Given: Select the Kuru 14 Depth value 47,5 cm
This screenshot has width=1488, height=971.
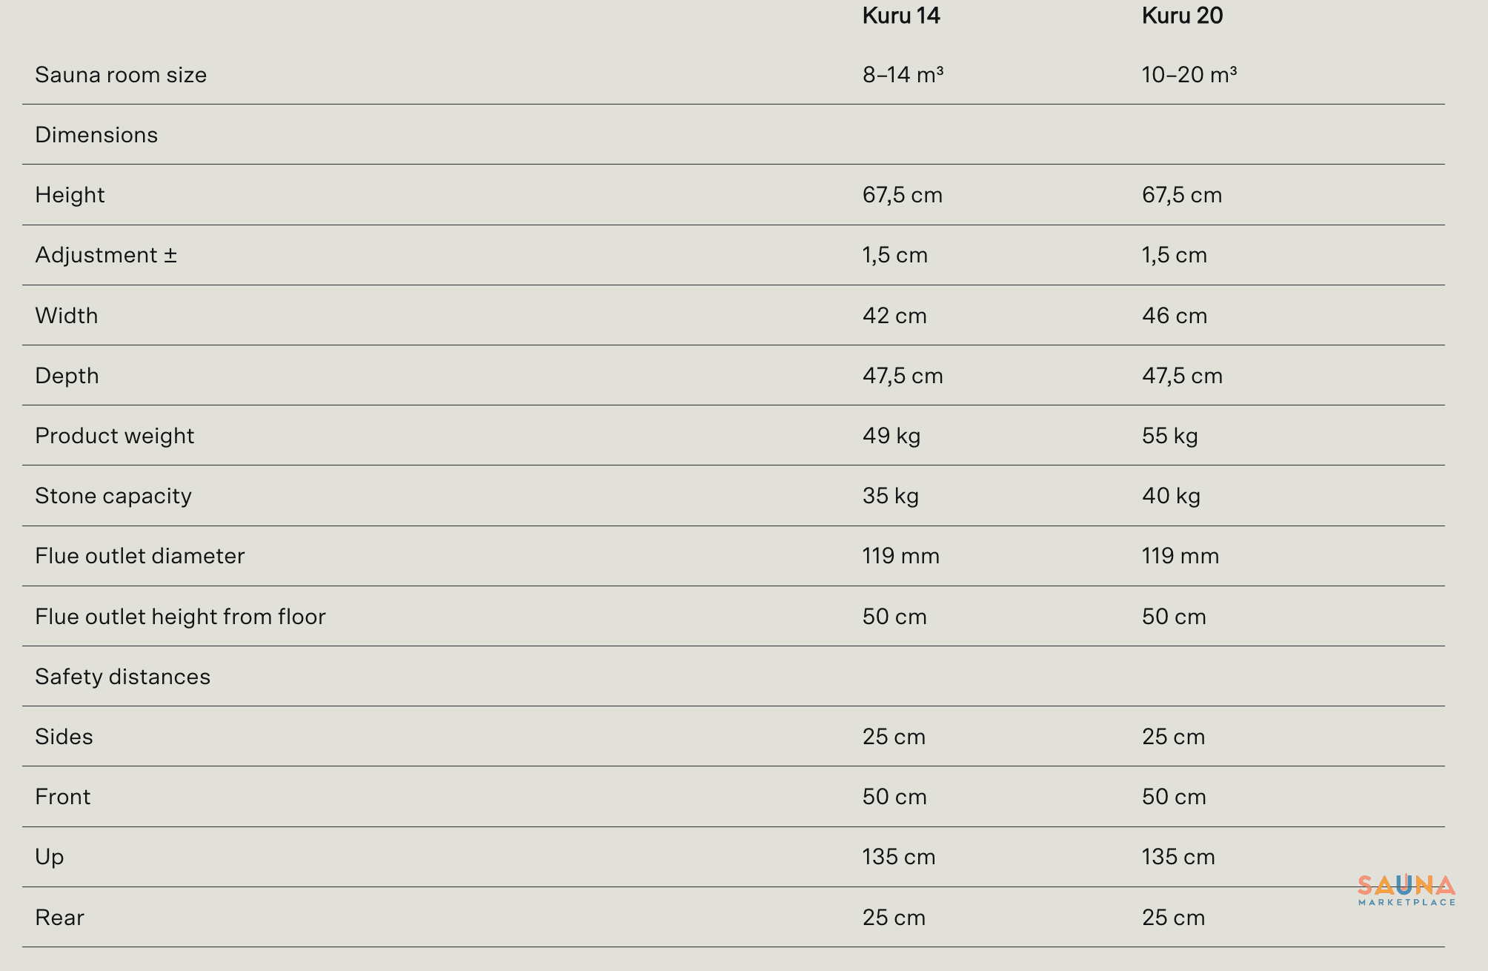Looking at the screenshot, I should [903, 376].
